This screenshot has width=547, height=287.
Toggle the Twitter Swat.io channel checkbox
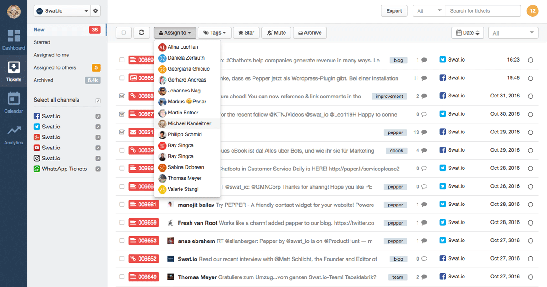[x=98, y=127]
